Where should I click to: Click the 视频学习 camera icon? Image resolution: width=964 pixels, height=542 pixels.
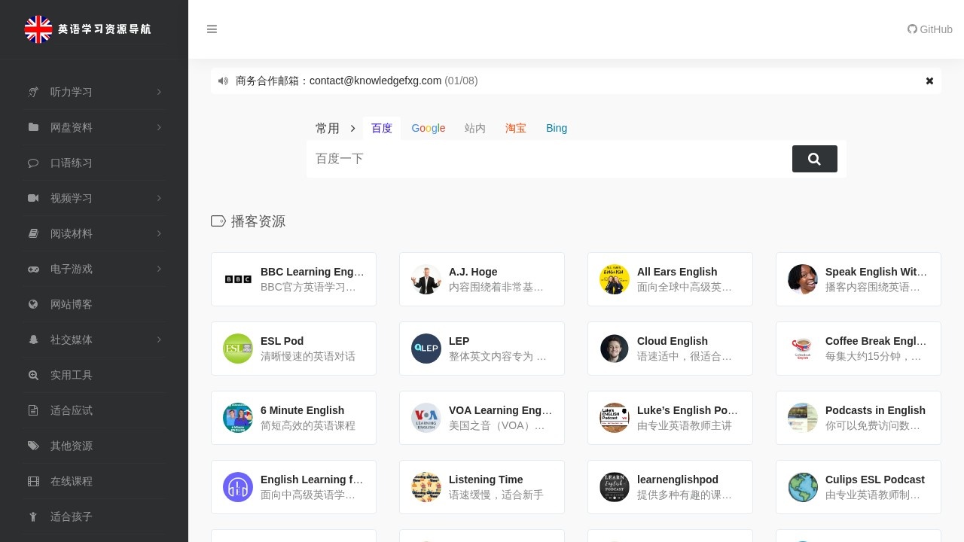point(33,198)
